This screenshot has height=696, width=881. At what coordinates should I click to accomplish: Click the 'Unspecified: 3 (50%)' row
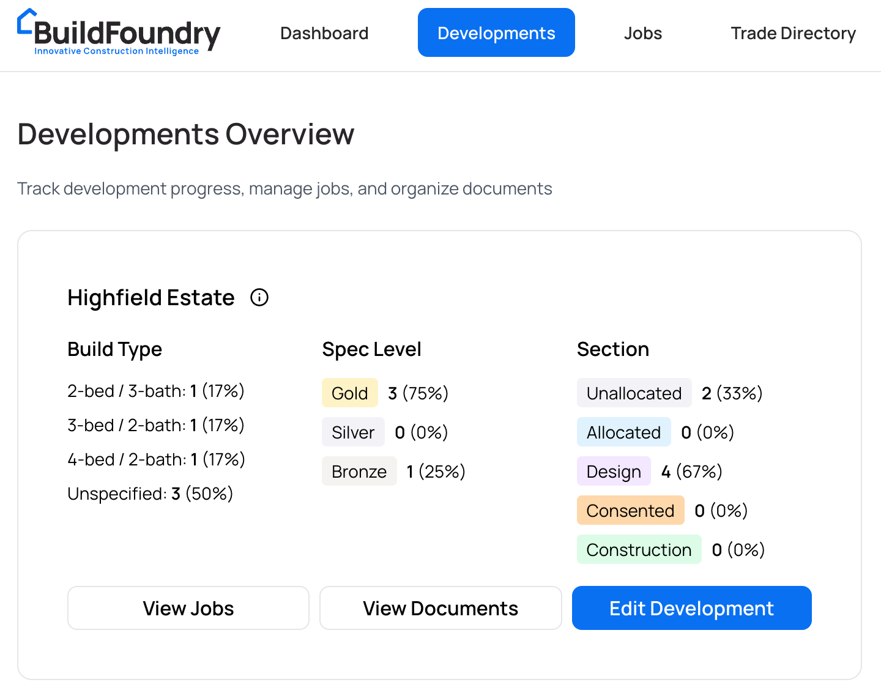tap(151, 494)
